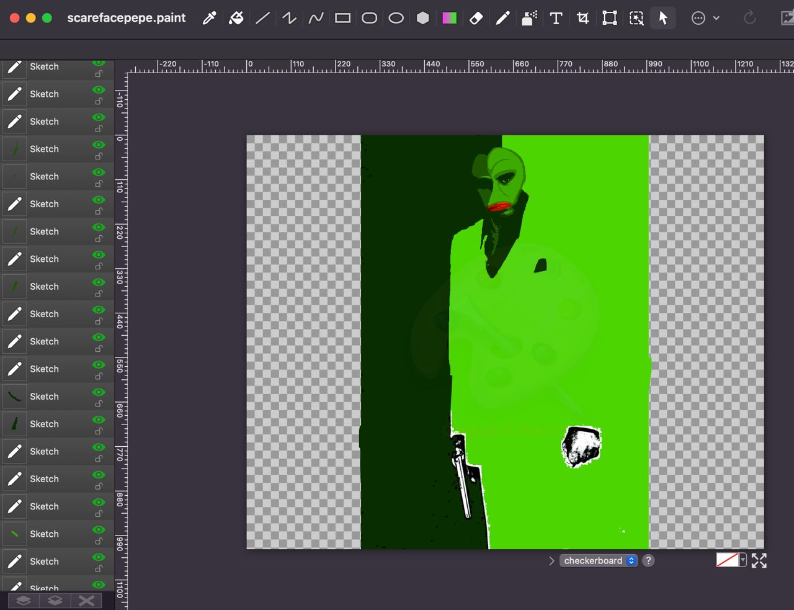Screen dimensions: 794x610
Task: Click the delete layer X button
Action: pos(87,600)
